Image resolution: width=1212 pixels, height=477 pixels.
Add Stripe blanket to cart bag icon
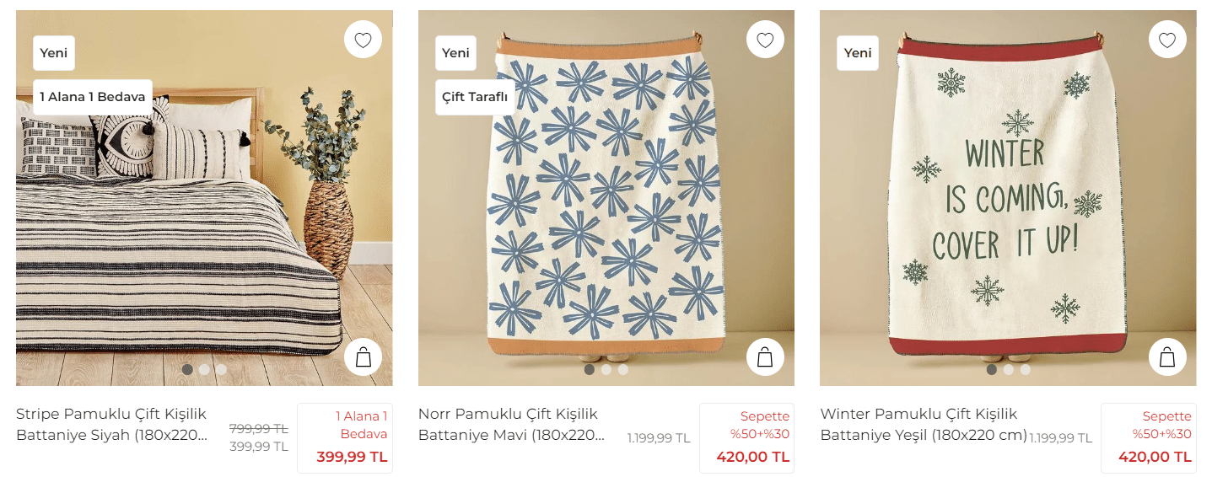[363, 357]
